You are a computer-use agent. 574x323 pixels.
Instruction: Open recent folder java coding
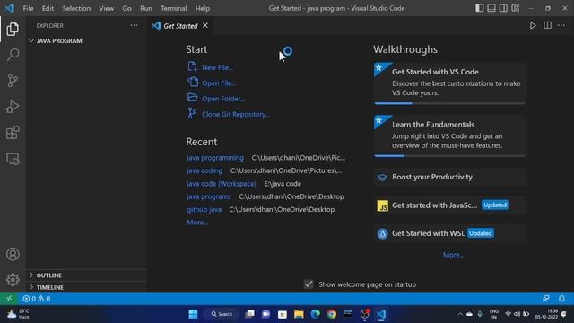[204, 170]
